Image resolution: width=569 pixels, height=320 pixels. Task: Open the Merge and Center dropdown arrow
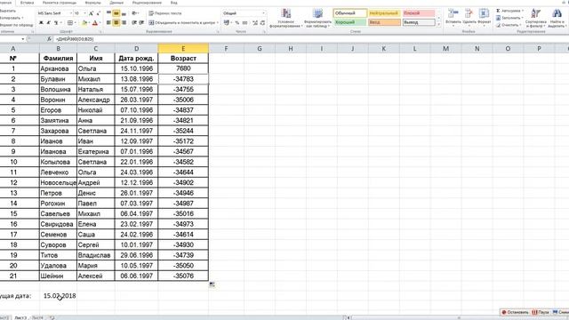coord(217,23)
